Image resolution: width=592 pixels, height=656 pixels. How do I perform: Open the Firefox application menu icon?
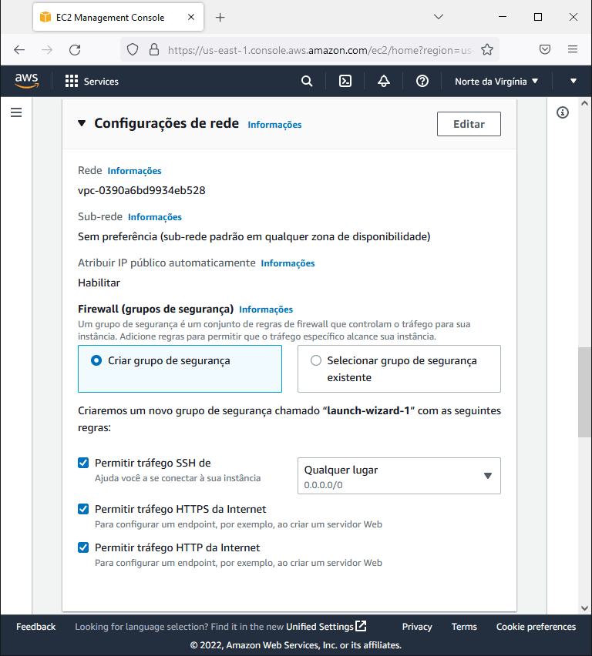tap(573, 49)
